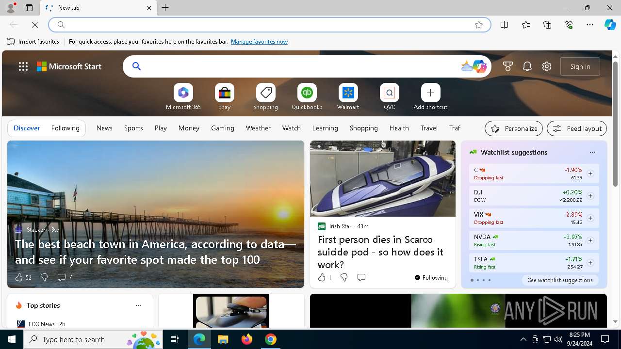Open Top stories more options
Viewport: 621px width, 349px height.
(138, 305)
